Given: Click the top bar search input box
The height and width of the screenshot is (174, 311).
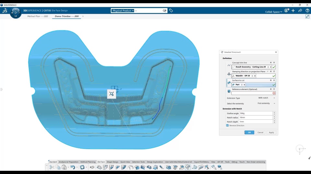Looking at the screenshot, I should (x=148, y=11).
